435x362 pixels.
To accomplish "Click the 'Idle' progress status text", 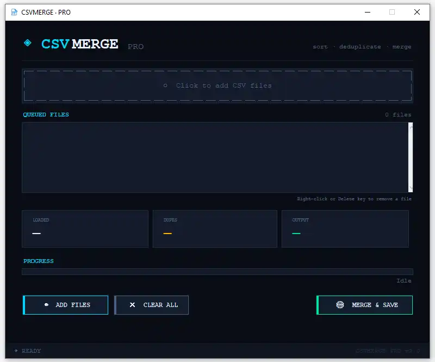I will point(404,280).
